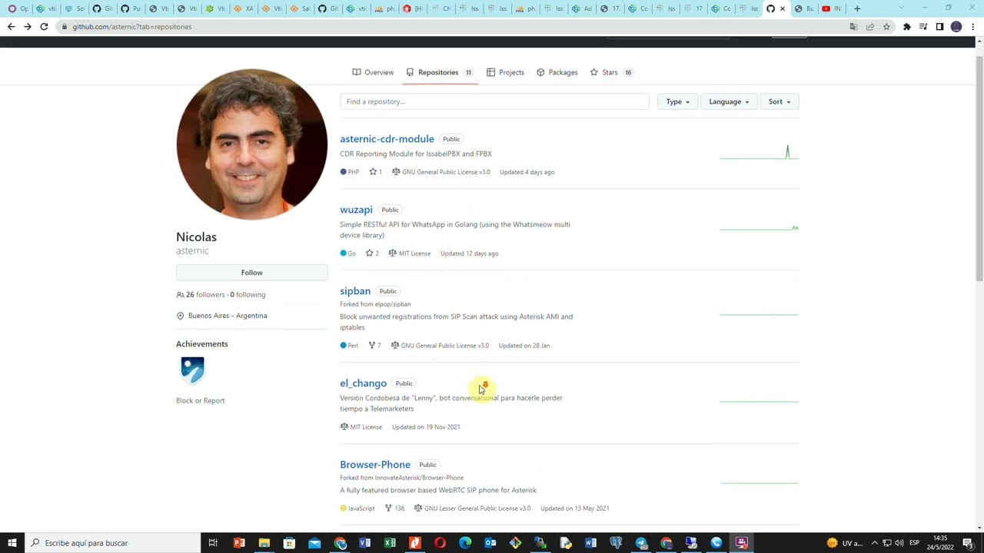The height and width of the screenshot is (553, 984).
Task: Open the asternic-cdr-module repository
Action: click(x=387, y=139)
